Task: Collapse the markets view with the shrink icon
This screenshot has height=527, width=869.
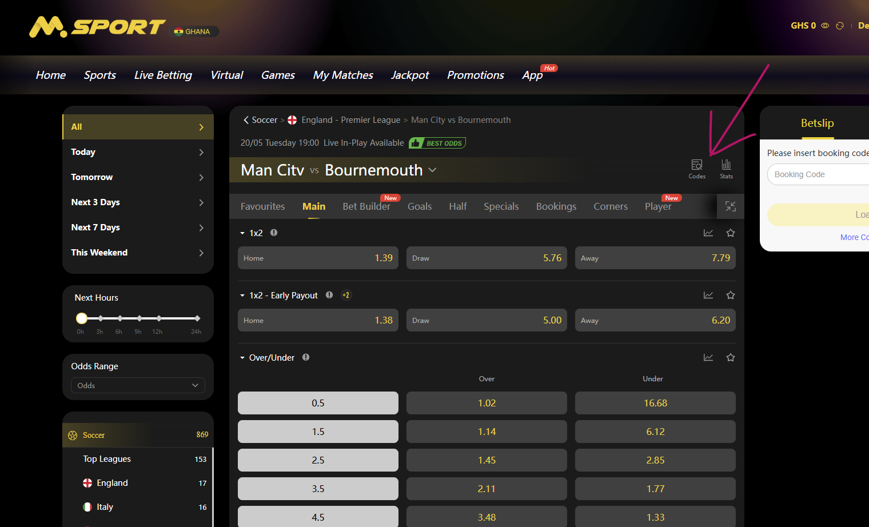Action: (731, 206)
